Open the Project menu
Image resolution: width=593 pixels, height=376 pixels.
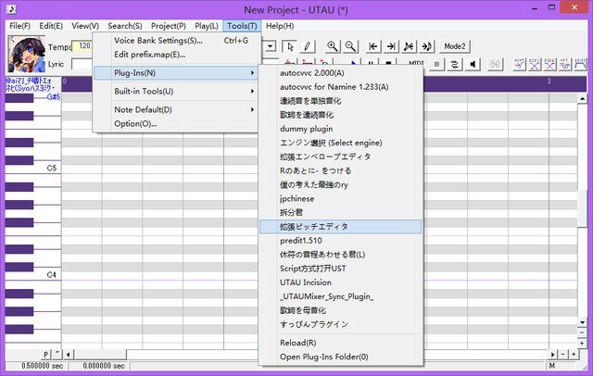pos(169,26)
